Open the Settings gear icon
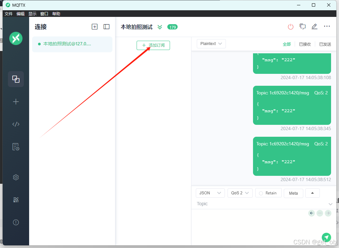This screenshot has height=248, width=339. click(x=16, y=177)
